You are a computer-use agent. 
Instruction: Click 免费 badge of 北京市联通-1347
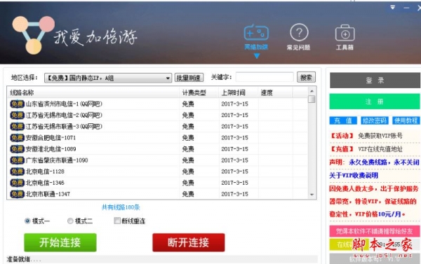coord(17,194)
